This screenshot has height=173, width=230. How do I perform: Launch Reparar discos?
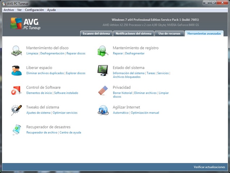(76, 53)
